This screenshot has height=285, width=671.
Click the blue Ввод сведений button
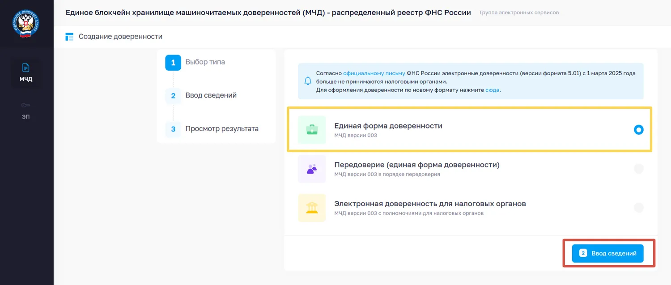click(x=607, y=253)
